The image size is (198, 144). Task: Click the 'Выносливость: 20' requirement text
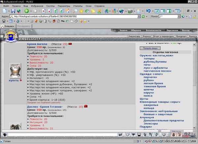click(x=41, y=63)
